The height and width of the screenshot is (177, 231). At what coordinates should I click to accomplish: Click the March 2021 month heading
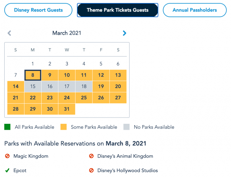[x=67, y=33]
